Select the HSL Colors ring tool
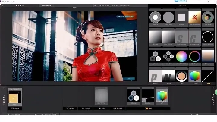Screen dimensions: 217x122 195,57
